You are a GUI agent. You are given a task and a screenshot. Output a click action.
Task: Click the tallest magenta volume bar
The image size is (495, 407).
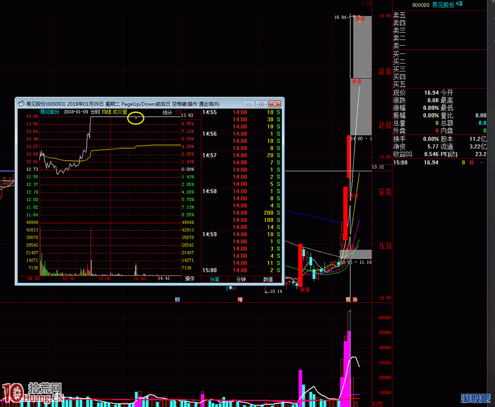tap(349, 369)
